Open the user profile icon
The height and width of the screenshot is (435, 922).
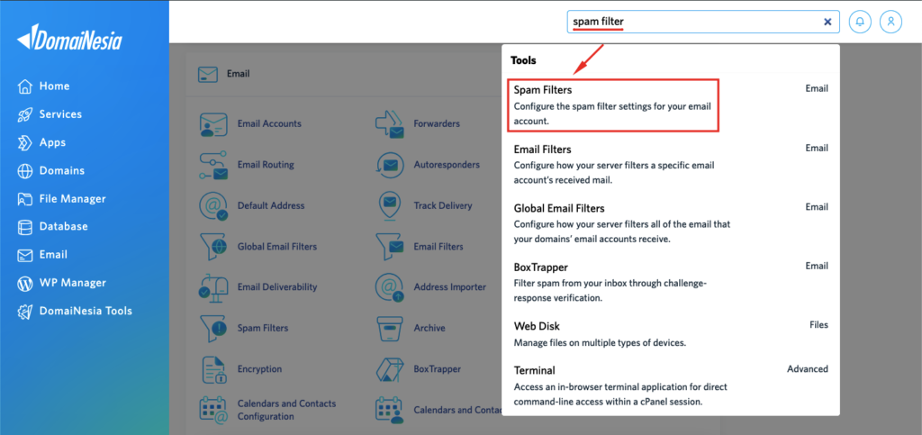pyautogui.click(x=890, y=22)
